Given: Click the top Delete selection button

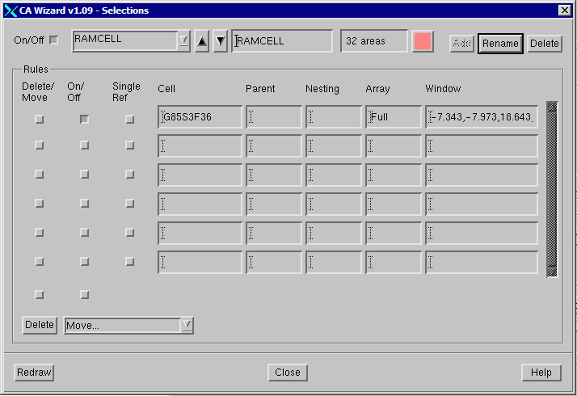Looking at the screenshot, I should [x=545, y=44].
